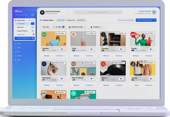The image size is (170, 117).
Task: Switch to the Partner Lists tab
Action: point(71,20)
